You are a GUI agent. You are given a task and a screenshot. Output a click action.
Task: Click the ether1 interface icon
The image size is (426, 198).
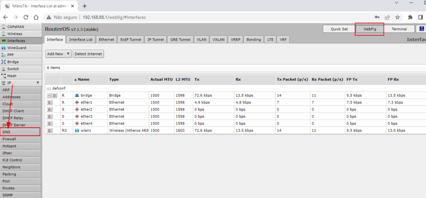pyautogui.click(x=77, y=103)
